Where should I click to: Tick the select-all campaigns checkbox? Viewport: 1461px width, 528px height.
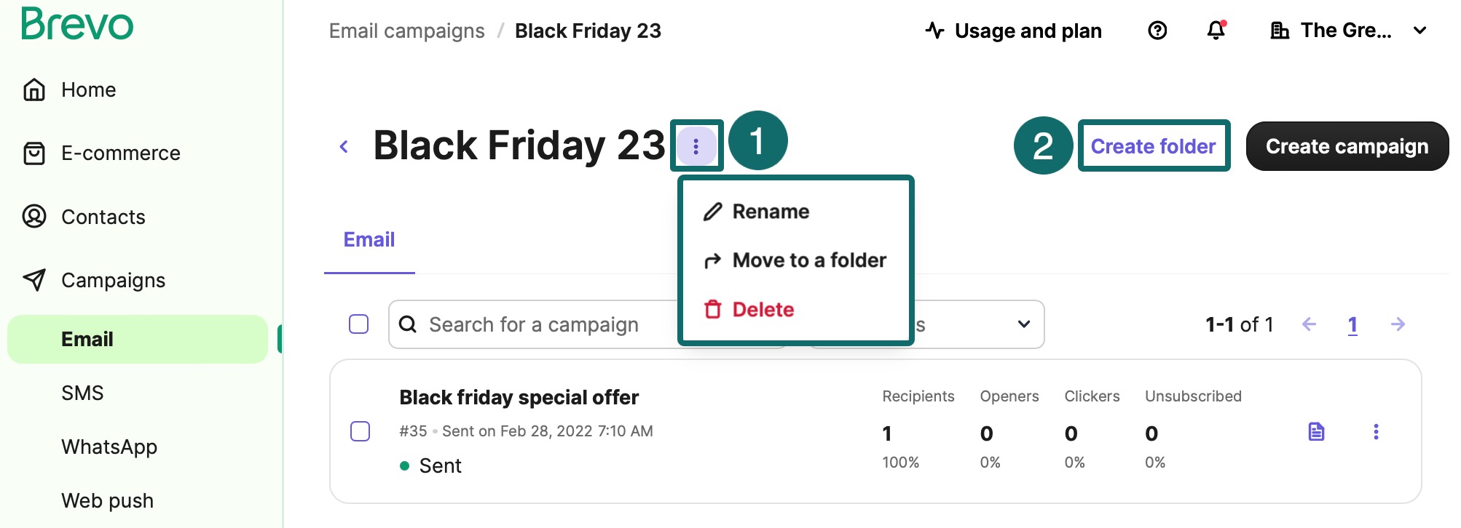pos(358,324)
